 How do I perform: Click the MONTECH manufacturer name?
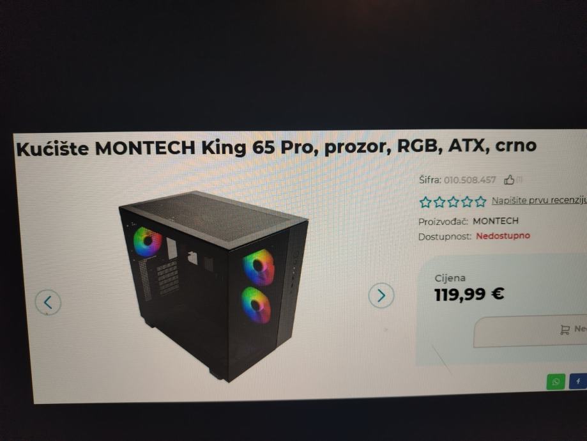coord(496,220)
